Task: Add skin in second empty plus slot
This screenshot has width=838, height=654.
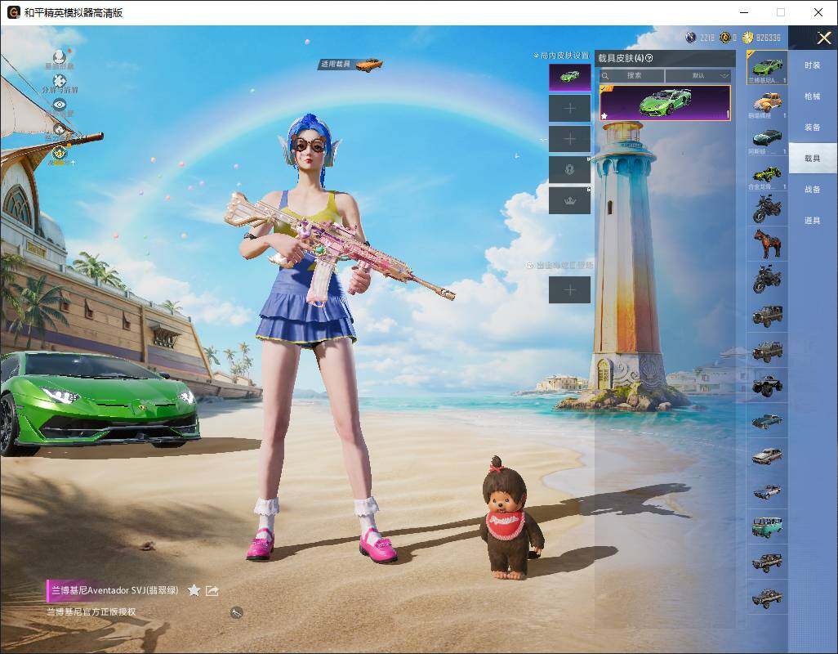Action: (x=570, y=139)
